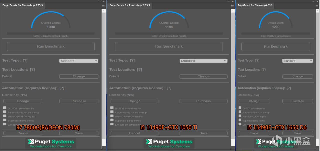The height and width of the screenshot is (151, 320).
Task: Open Standard test type dropdown in score 1098 panel
Action: [x=79, y=61]
